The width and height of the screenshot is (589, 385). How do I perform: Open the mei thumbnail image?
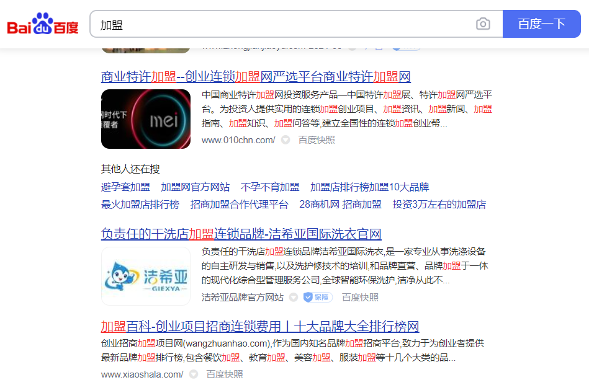[x=146, y=119]
